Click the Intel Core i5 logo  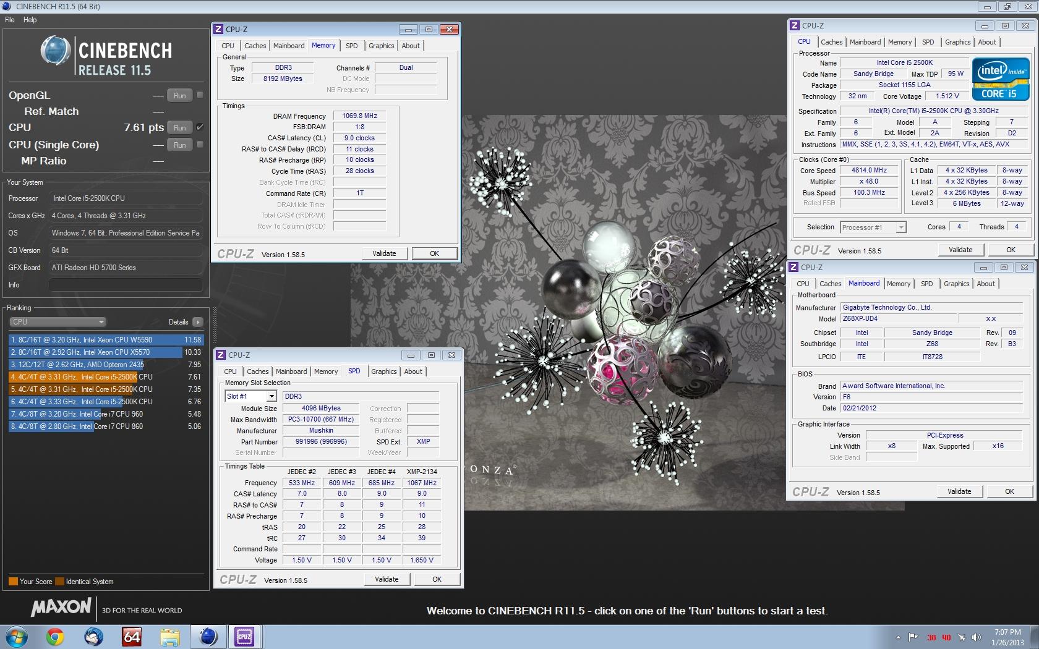point(1001,78)
